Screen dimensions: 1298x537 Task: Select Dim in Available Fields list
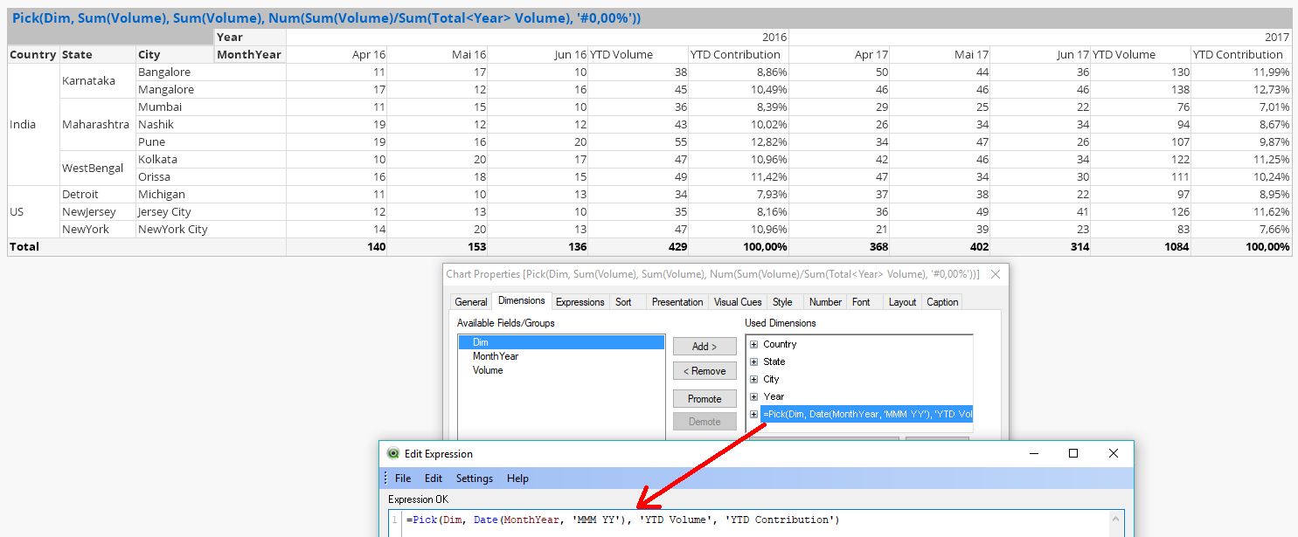pos(561,342)
